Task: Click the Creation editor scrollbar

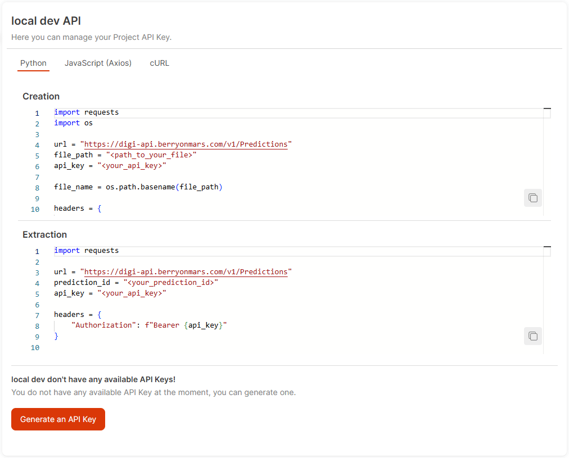Action: (547, 162)
